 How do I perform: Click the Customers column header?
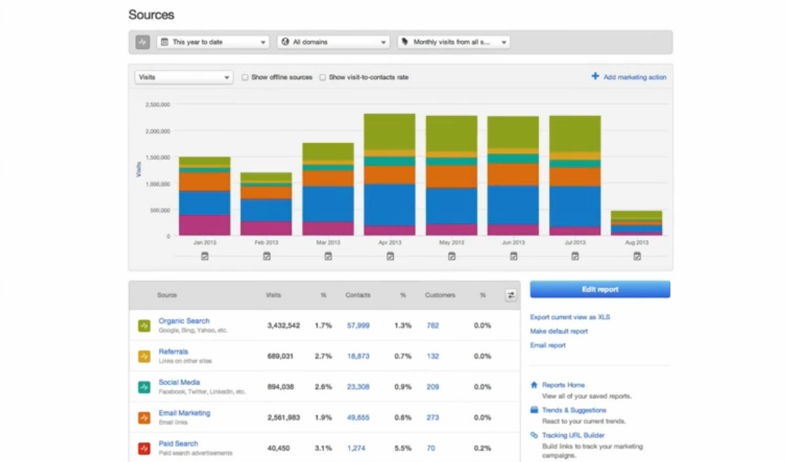tap(440, 295)
